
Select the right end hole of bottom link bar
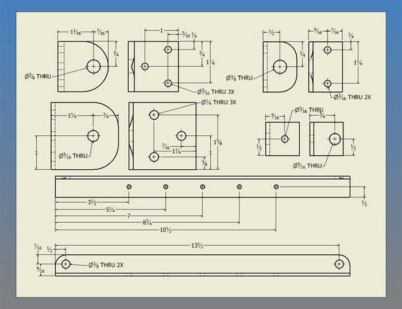[339, 264]
